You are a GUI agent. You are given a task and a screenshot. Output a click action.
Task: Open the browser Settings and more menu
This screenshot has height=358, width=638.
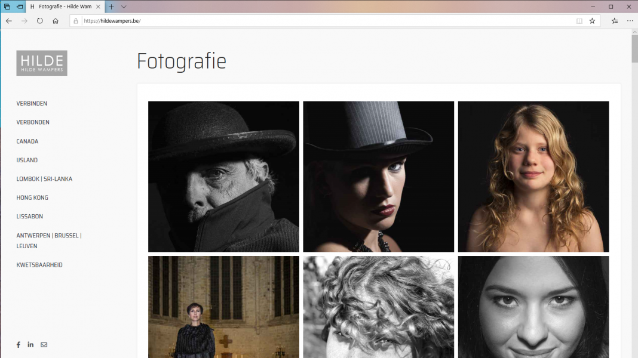click(630, 21)
